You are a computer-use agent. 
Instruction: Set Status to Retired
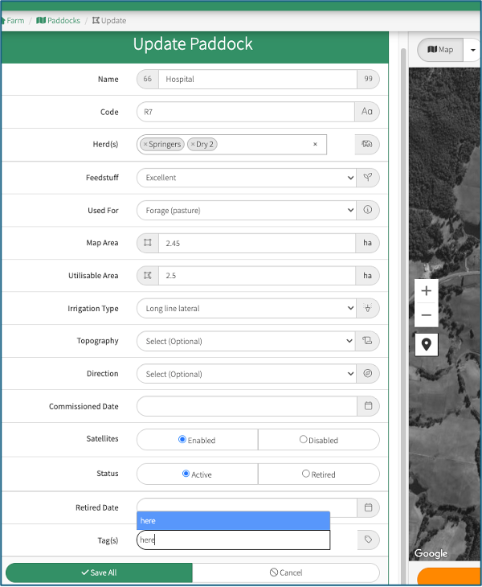click(x=305, y=474)
